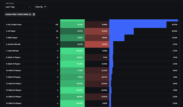Image resolution: width=183 pixels, height=107 pixels.
Task: Click the red 73.53% drop-off cell
Action: 97,44
